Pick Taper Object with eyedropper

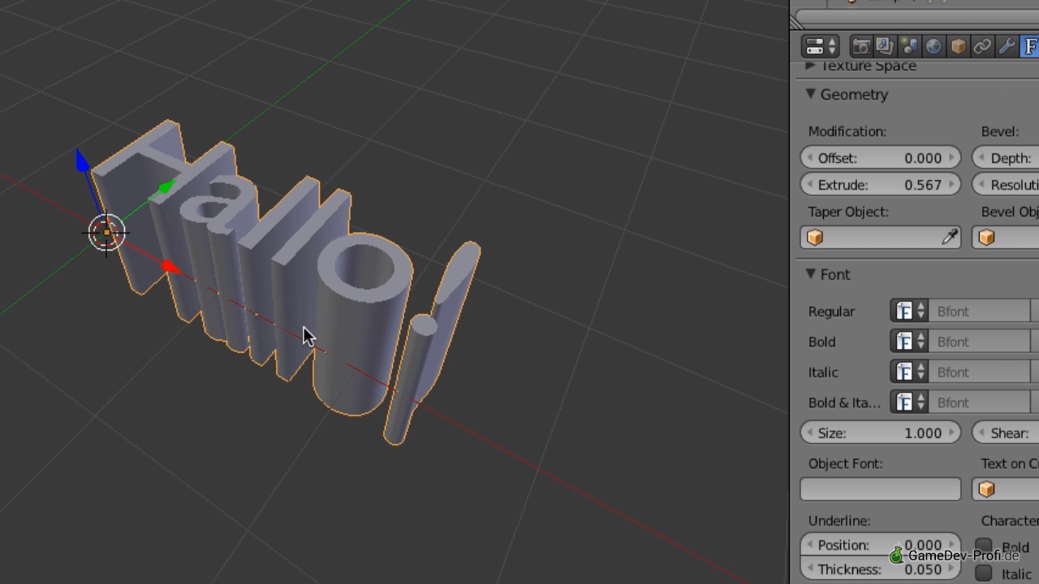[x=950, y=238]
